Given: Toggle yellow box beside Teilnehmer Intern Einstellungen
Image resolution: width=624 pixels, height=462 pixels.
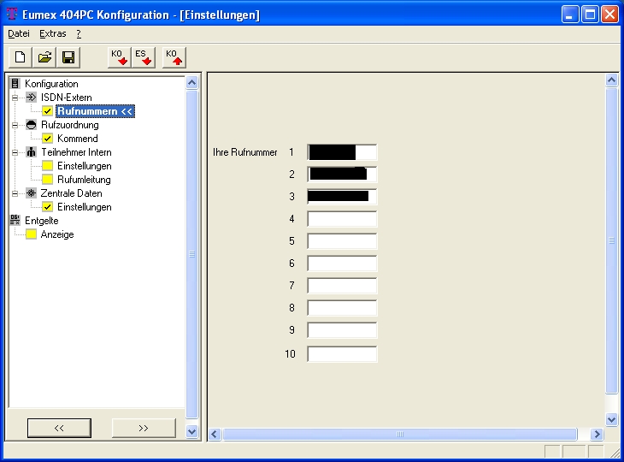Looking at the screenshot, I should [47, 166].
